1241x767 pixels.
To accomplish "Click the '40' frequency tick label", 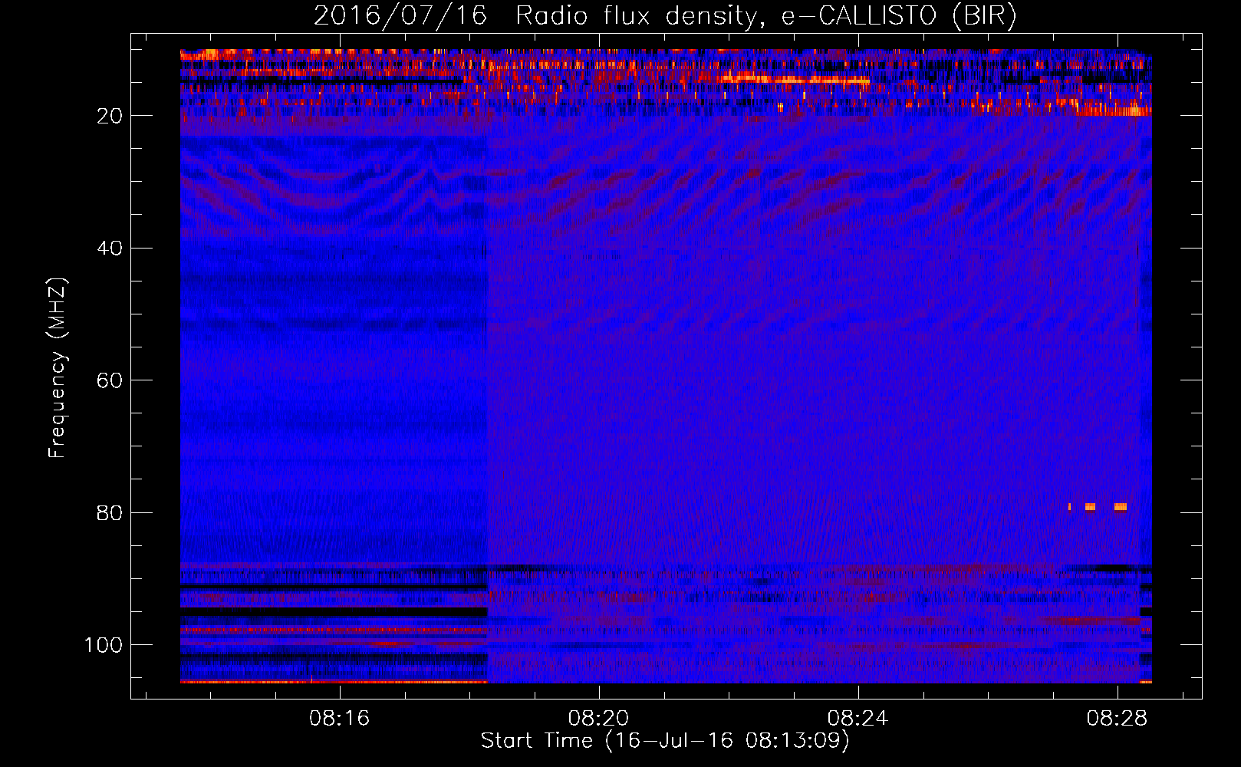I will pyautogui.click(x=110, y=249).
